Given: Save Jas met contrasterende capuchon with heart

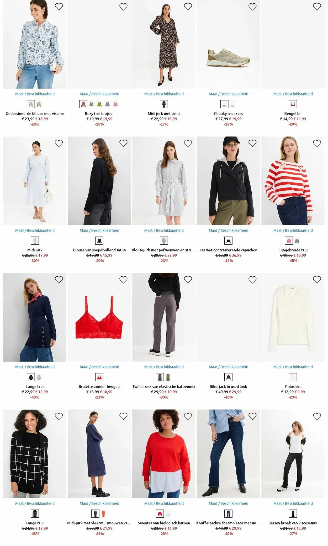Looking at the screenshot, I should tap(252, 143).
